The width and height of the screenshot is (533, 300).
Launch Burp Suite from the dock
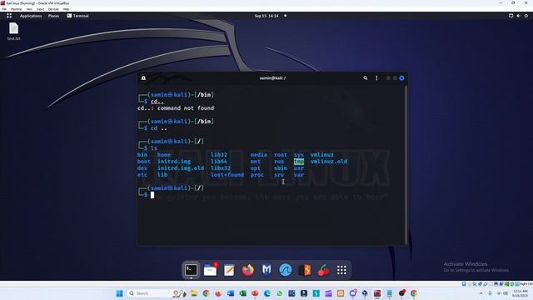[305, 270]
